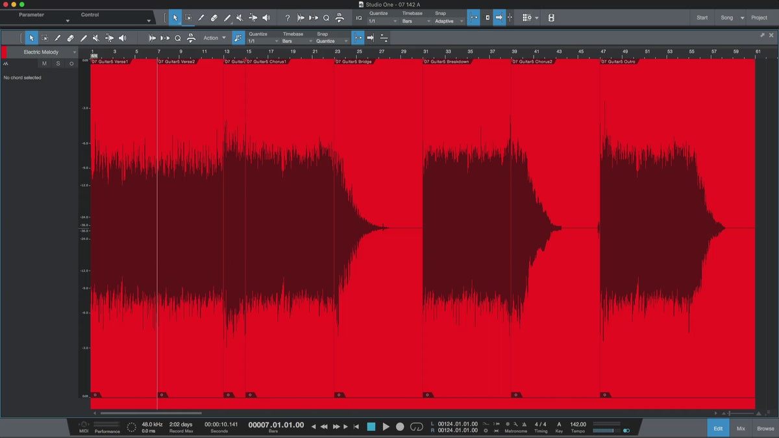
Task: Toggle the Loop button in the transport
Action: click(x=417, y=426)
